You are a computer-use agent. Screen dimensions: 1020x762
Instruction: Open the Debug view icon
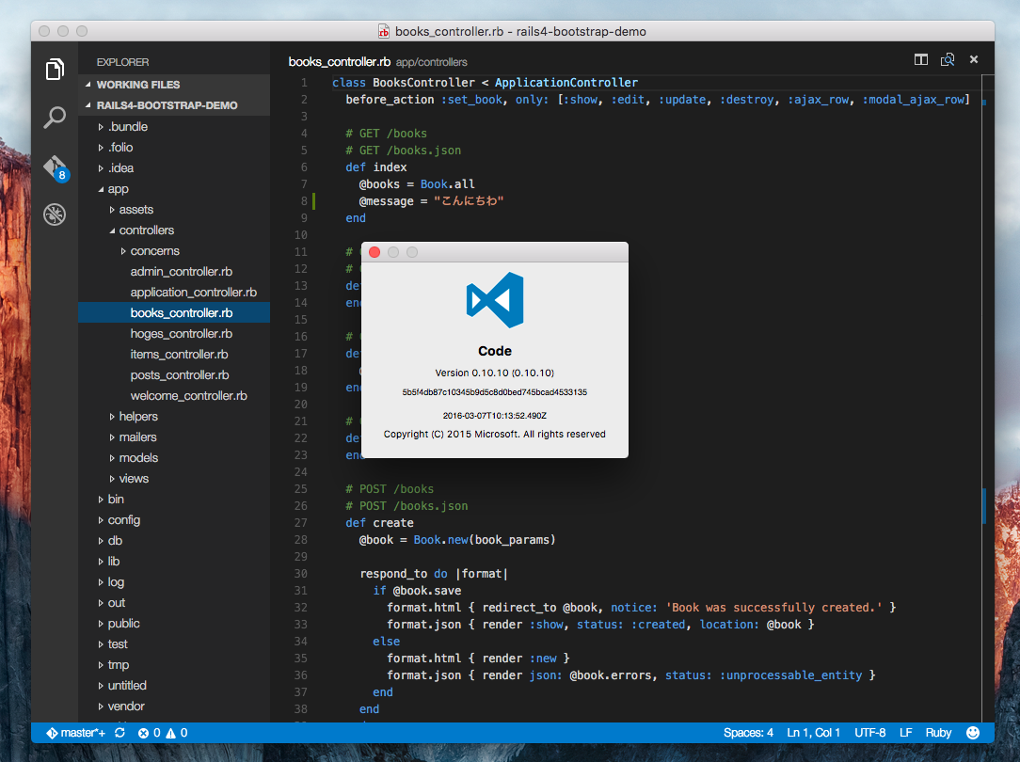(x=55, y=215)
